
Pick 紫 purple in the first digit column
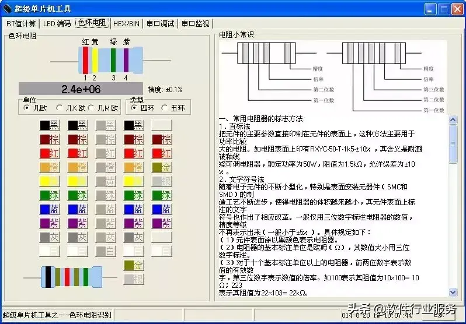[x=50, y=223]
